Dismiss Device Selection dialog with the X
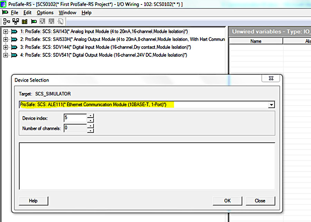The image size is (311, 222). point(271,78)
